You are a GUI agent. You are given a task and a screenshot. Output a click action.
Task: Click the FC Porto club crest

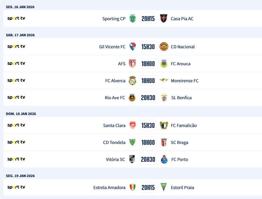[164, 159]
